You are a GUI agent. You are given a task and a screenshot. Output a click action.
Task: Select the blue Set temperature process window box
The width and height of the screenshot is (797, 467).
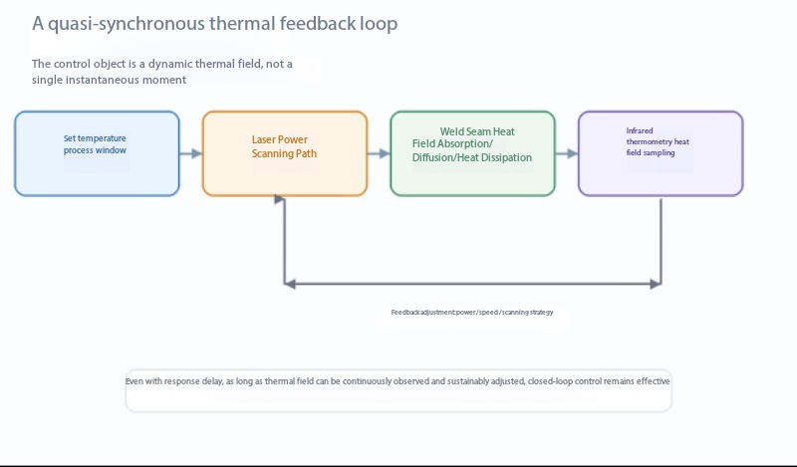point(97,153)
